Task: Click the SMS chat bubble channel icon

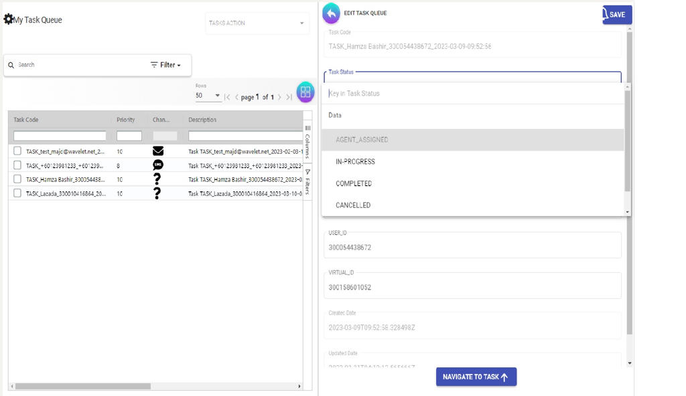Action: click(x=158, y=165)
